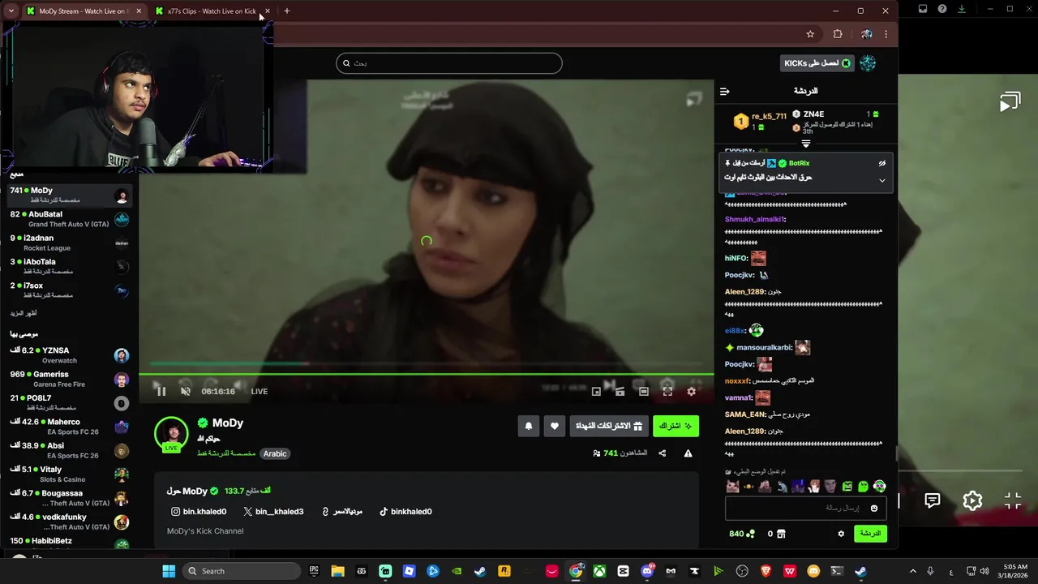Expand the chat leaderboard handle
Screen dimensions: 1038x584
click(806, 144)
